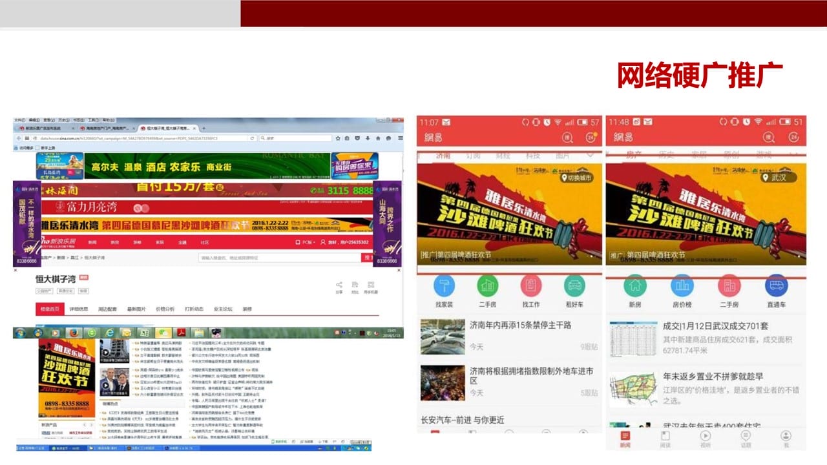
Task: Expand channel list chevron in the 11:07 phone
Action: [591, 156]
